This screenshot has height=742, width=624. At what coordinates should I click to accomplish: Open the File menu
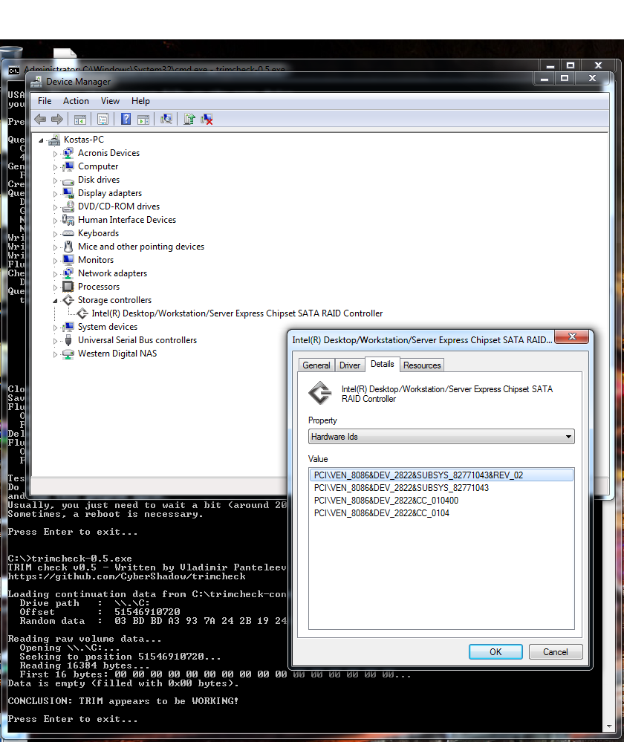[x=45, y=101]
